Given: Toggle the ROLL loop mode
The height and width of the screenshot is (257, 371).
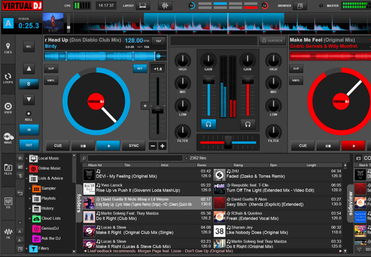Looking at the screenshot, I should [29, 113].
